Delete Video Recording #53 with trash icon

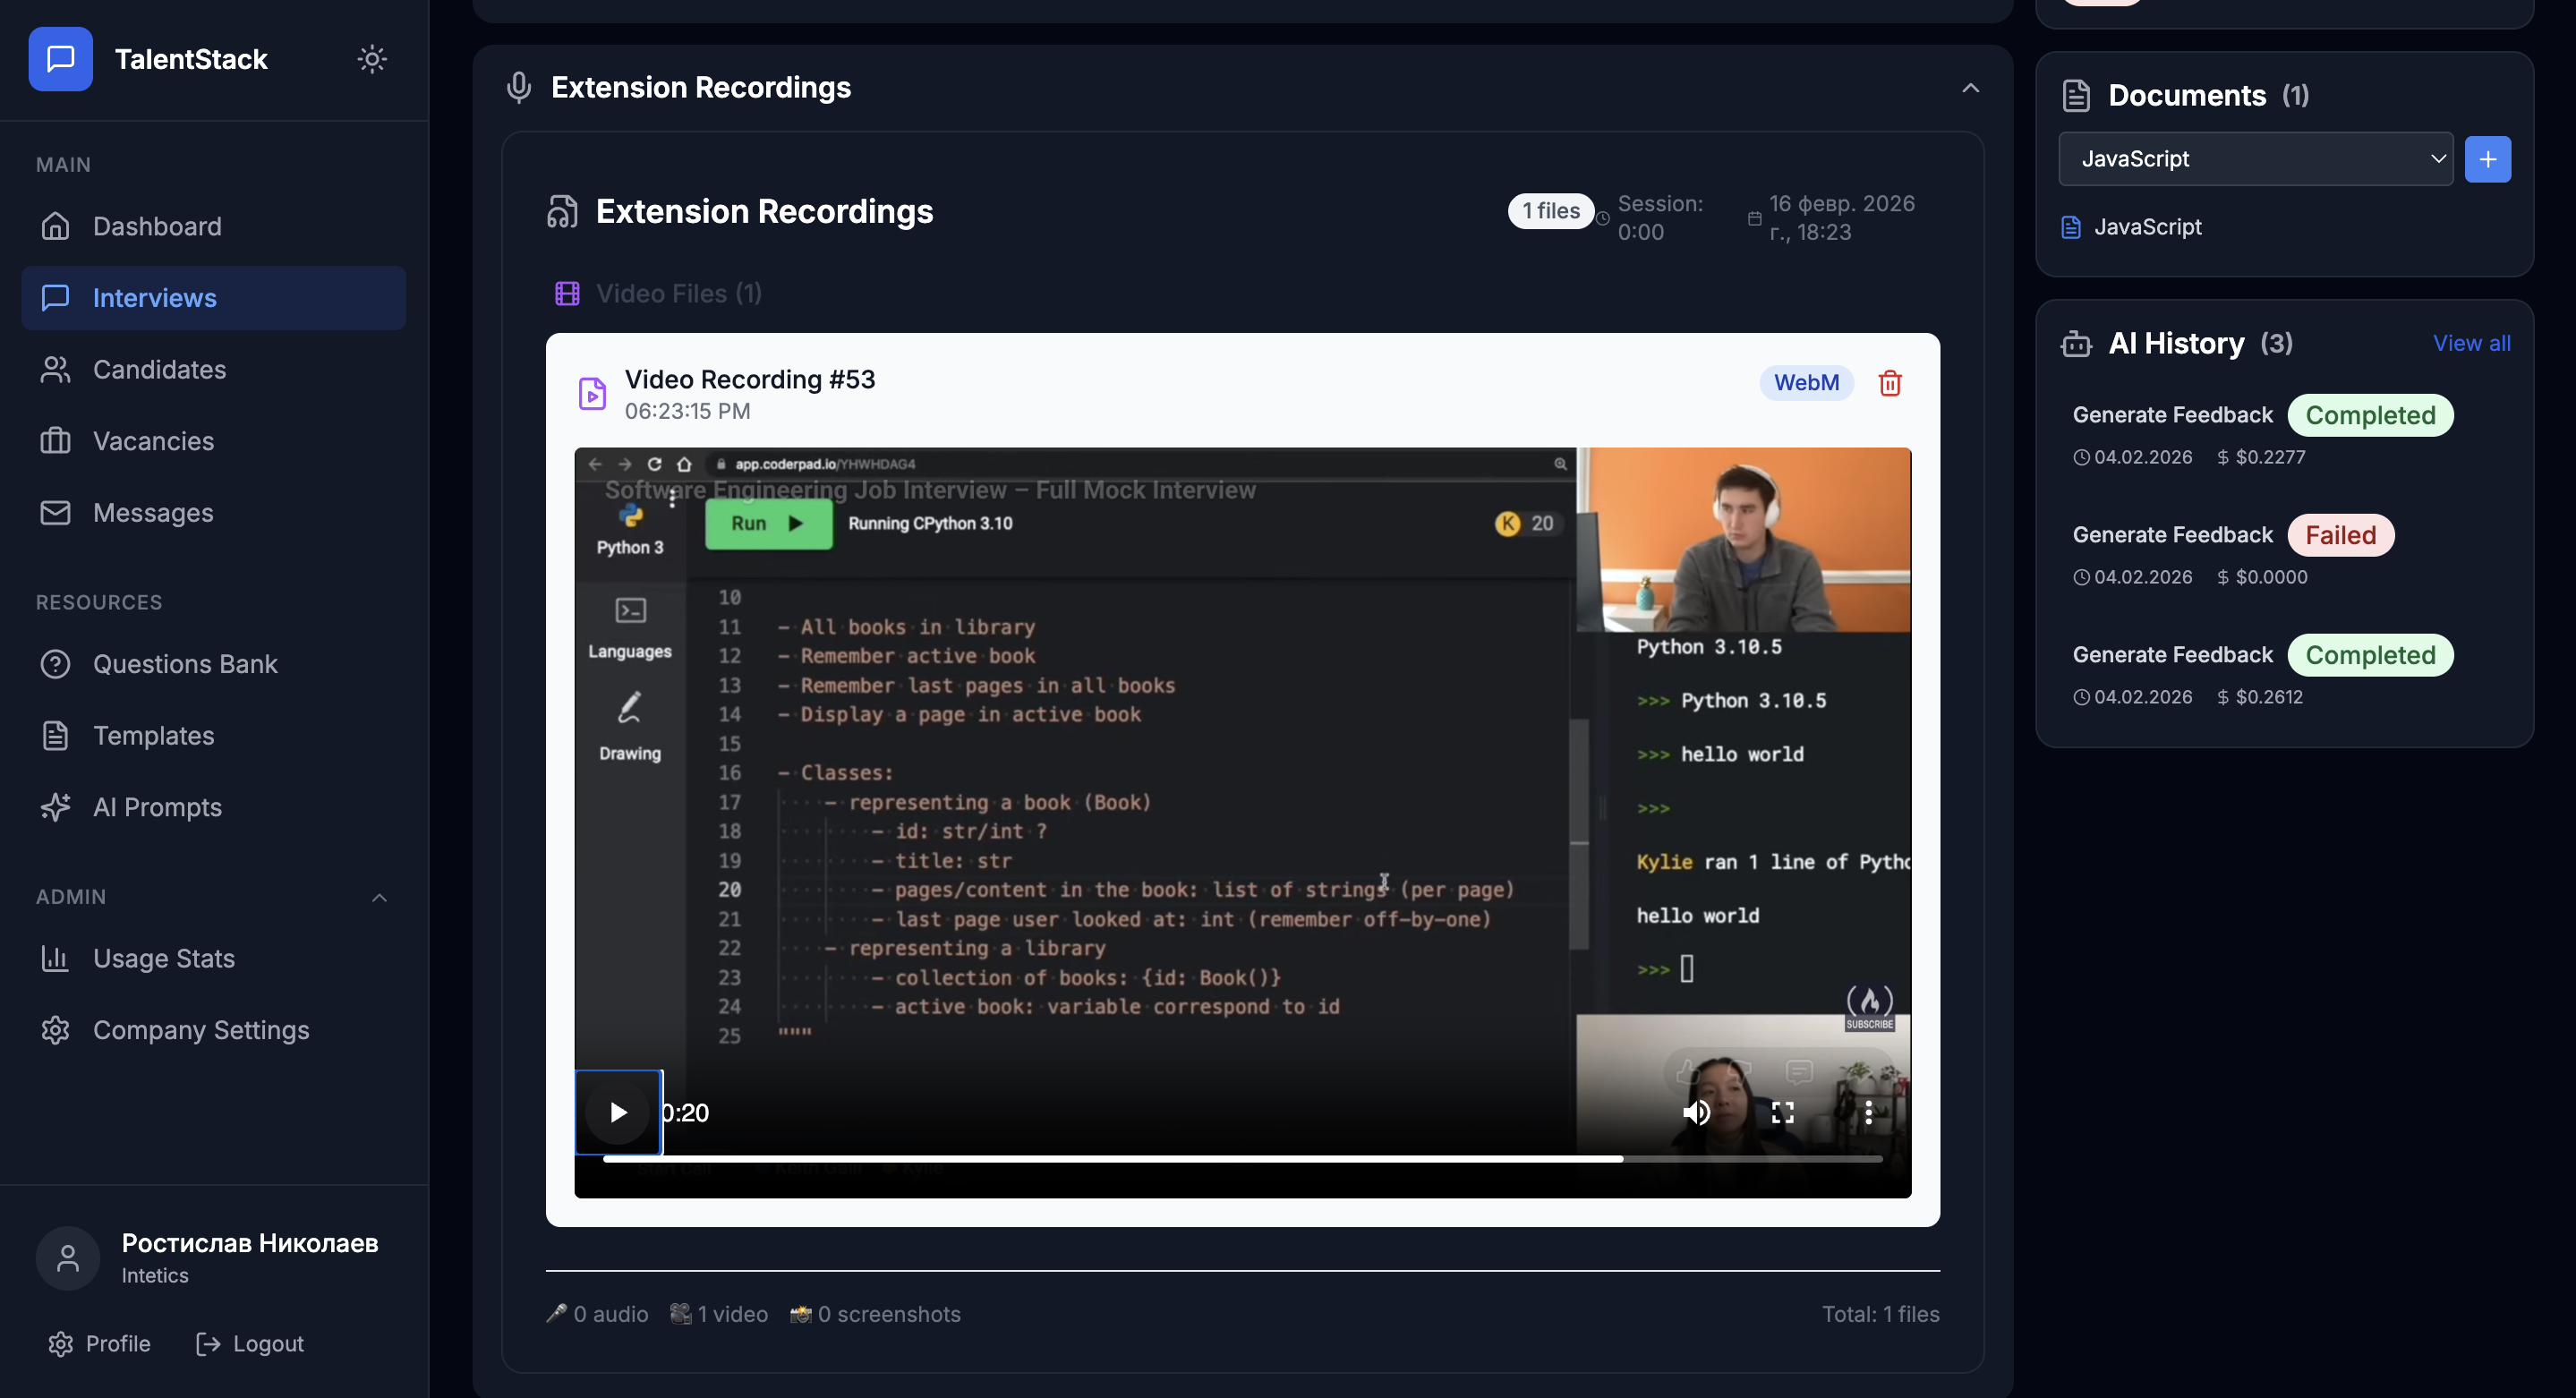click(x=1889, y=383)
